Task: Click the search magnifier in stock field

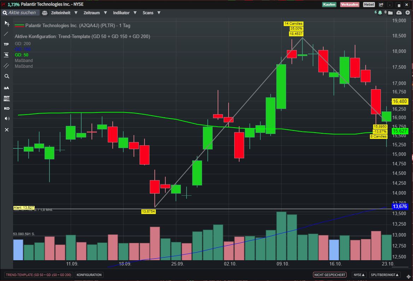Action: click(5, 13)
